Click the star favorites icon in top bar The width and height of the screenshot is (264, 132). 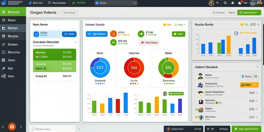pyautogui.click(x=233, y=3)
